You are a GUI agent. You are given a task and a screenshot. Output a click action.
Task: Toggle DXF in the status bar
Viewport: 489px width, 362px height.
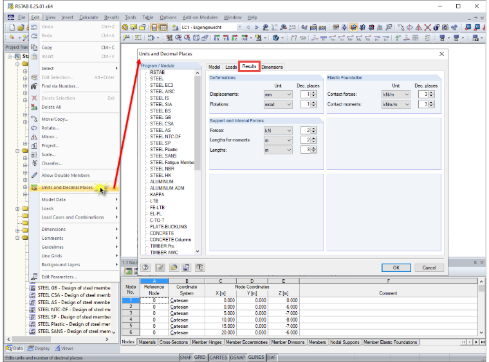point(272,357)
